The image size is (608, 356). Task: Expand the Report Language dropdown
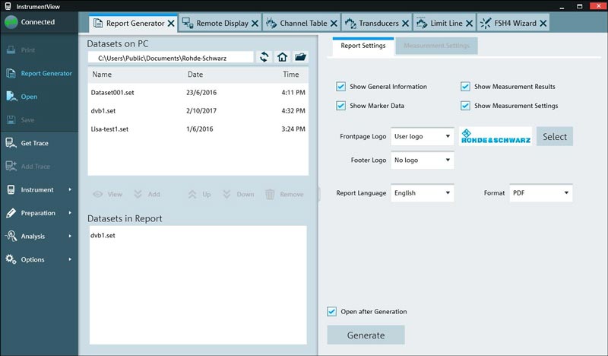click(422, 193)
